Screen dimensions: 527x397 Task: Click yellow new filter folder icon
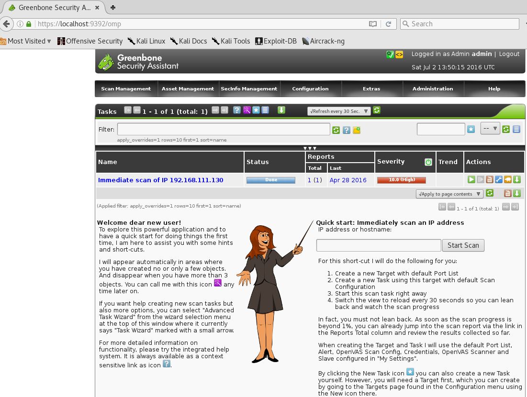point(357,130)
